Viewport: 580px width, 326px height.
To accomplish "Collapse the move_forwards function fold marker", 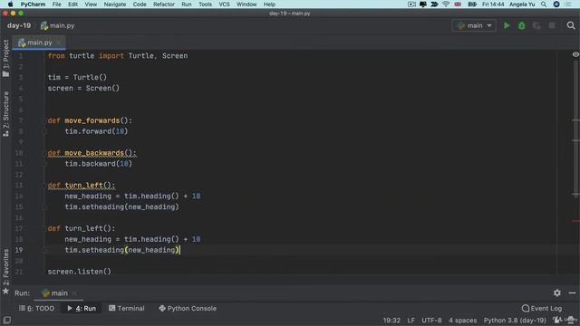I will click(45, 120).
